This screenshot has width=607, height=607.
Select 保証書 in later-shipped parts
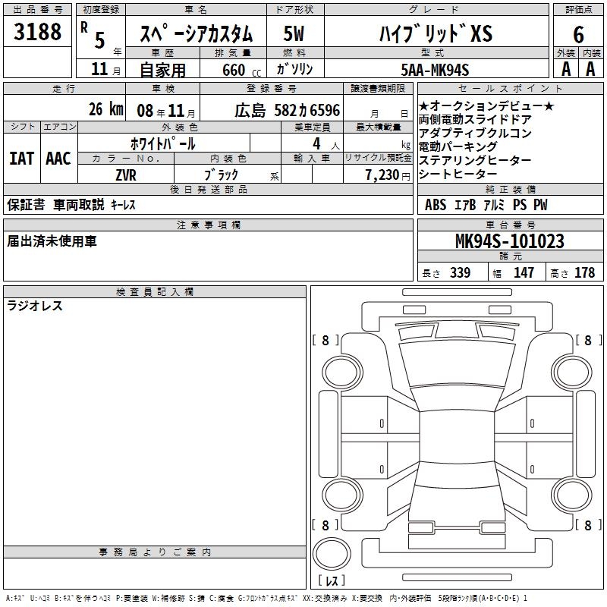click(26, 204)
